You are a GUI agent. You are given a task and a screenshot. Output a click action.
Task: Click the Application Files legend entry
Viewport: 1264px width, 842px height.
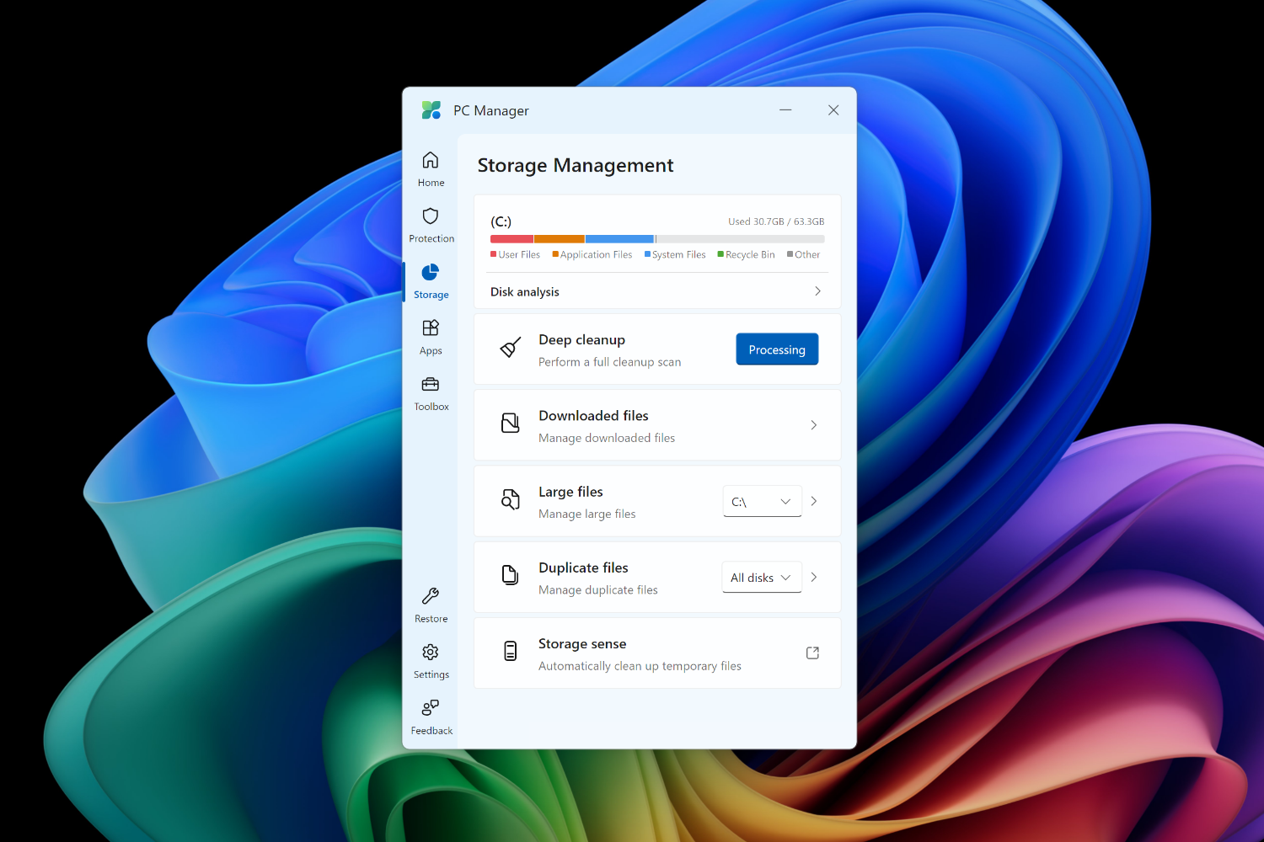coord(592,254)
